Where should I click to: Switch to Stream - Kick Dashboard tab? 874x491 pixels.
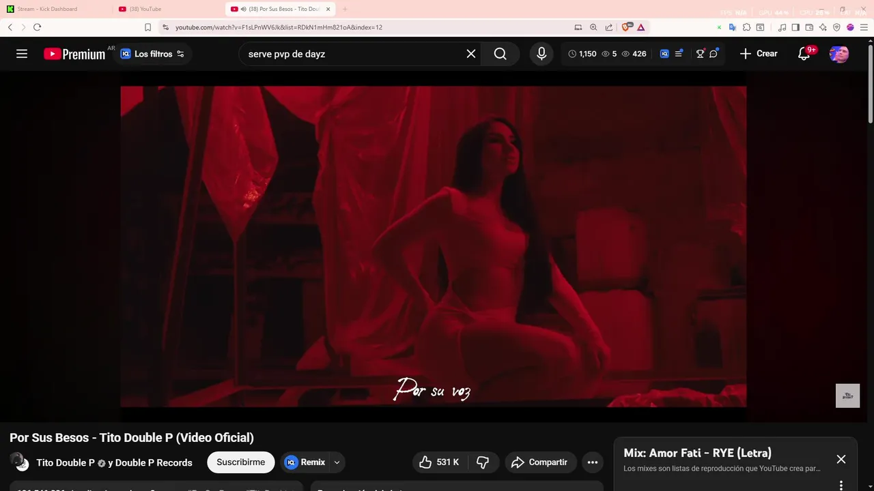click(x=56, y=9)
